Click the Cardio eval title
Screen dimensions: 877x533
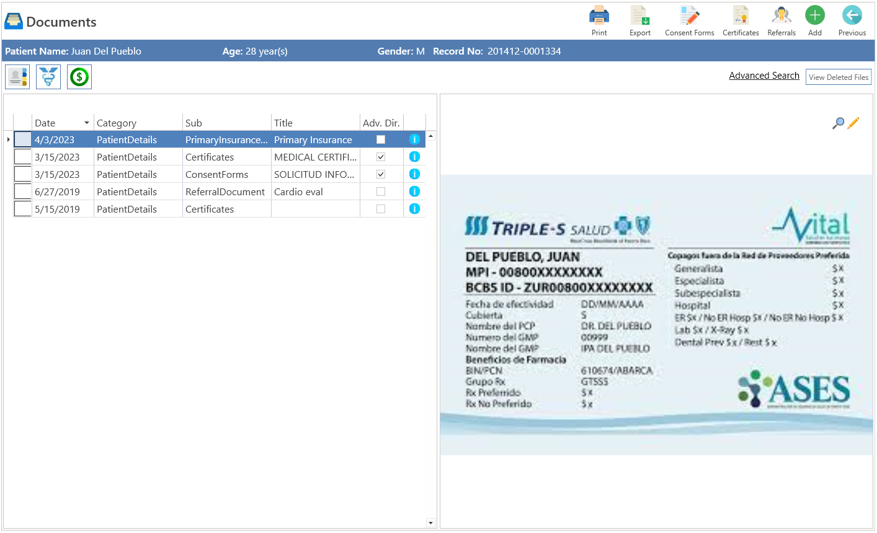point(298,192)
